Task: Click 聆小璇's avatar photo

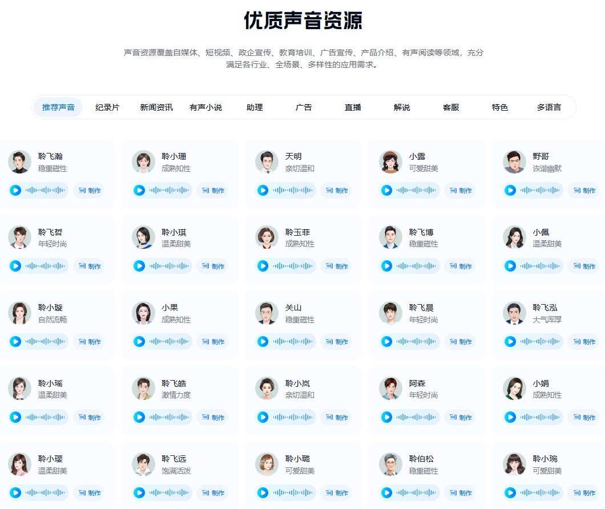Action: pyautogui.click(x=19, y=312)
